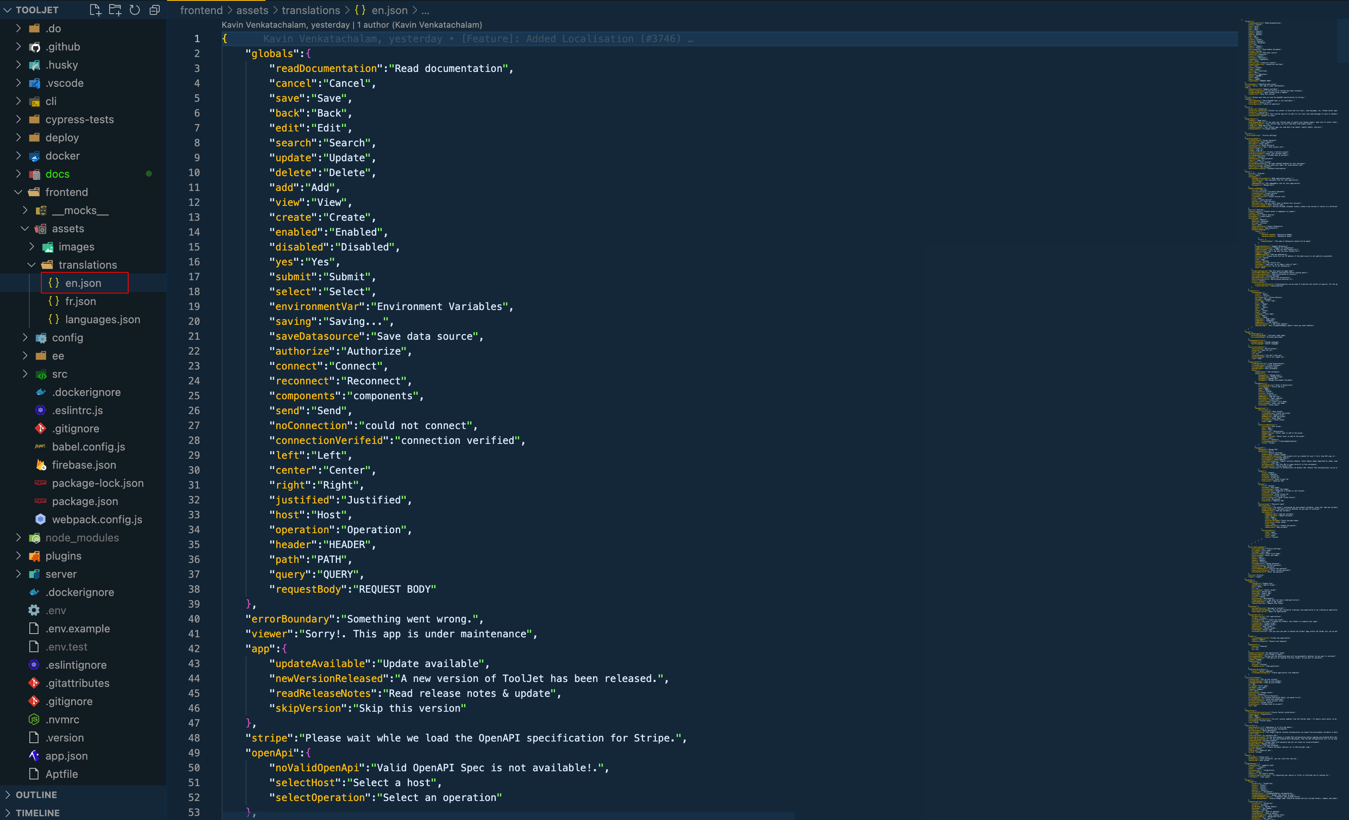Image resolution: width=1349 pixels, height=820 pixels.
Task: Click the New File icon in explorer header
Action: (x=95, y=10)
